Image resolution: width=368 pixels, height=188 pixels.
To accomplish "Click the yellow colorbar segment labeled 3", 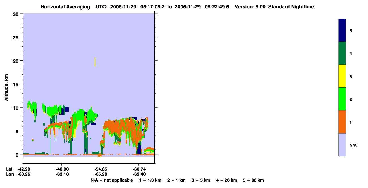I will [x=342, y=76].
